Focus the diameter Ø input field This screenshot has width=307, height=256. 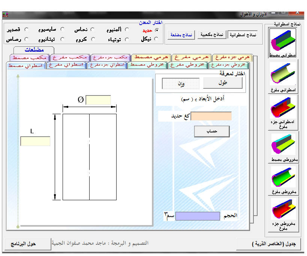pyautogui.click(x=98, y=100)
